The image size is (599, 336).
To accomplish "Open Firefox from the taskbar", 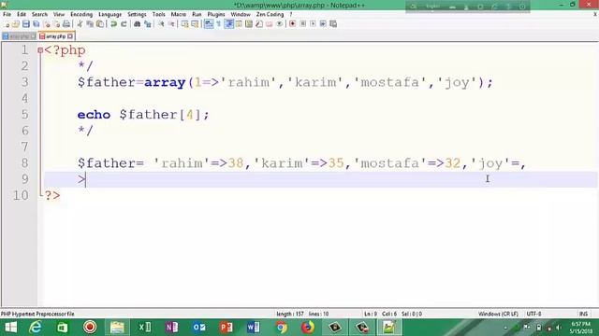I will pos(308,328).
